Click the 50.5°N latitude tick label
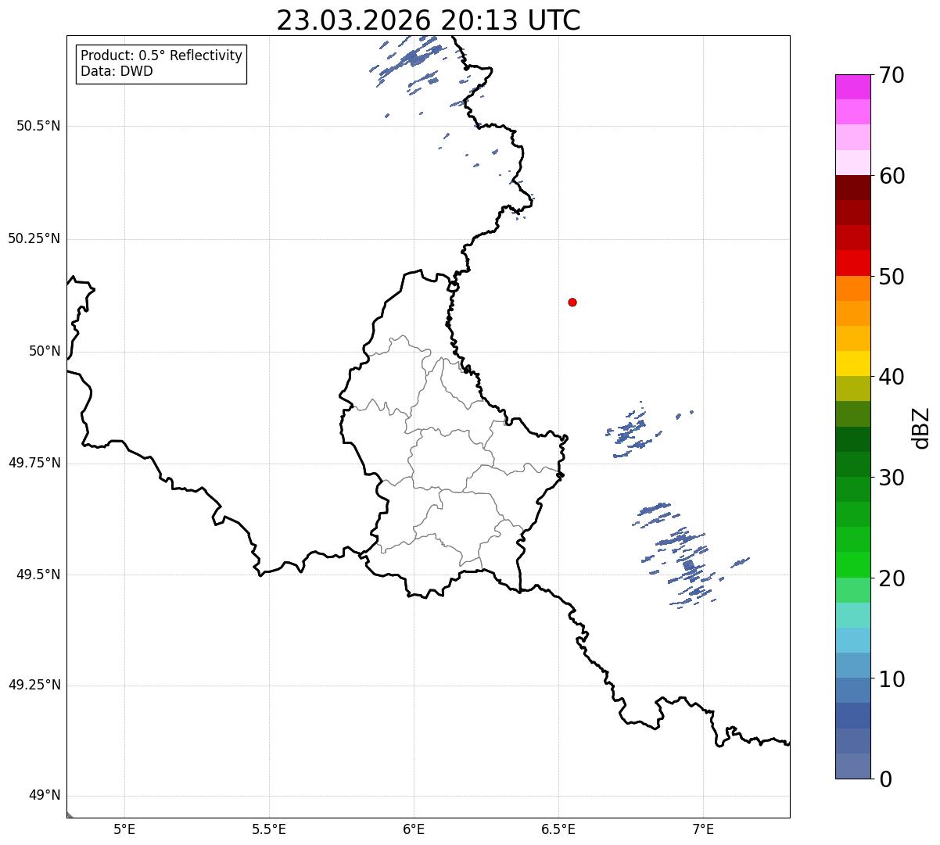This screenshot has height=845, width=940. click(x=38, y=126)
